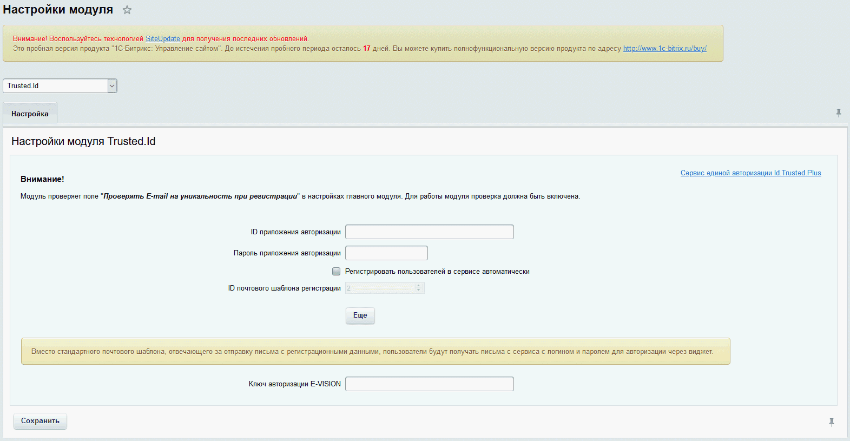Open the SiteUpdate link
Viewport: 850px width, 441px height.
[163, 39]
